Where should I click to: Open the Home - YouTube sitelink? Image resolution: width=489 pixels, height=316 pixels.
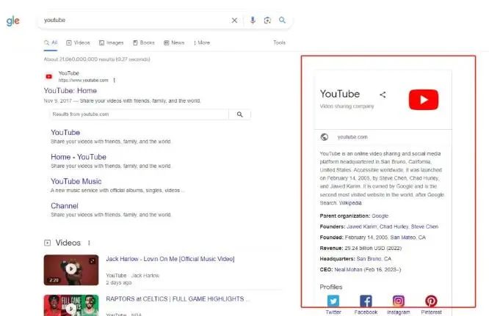coord(79,157)
